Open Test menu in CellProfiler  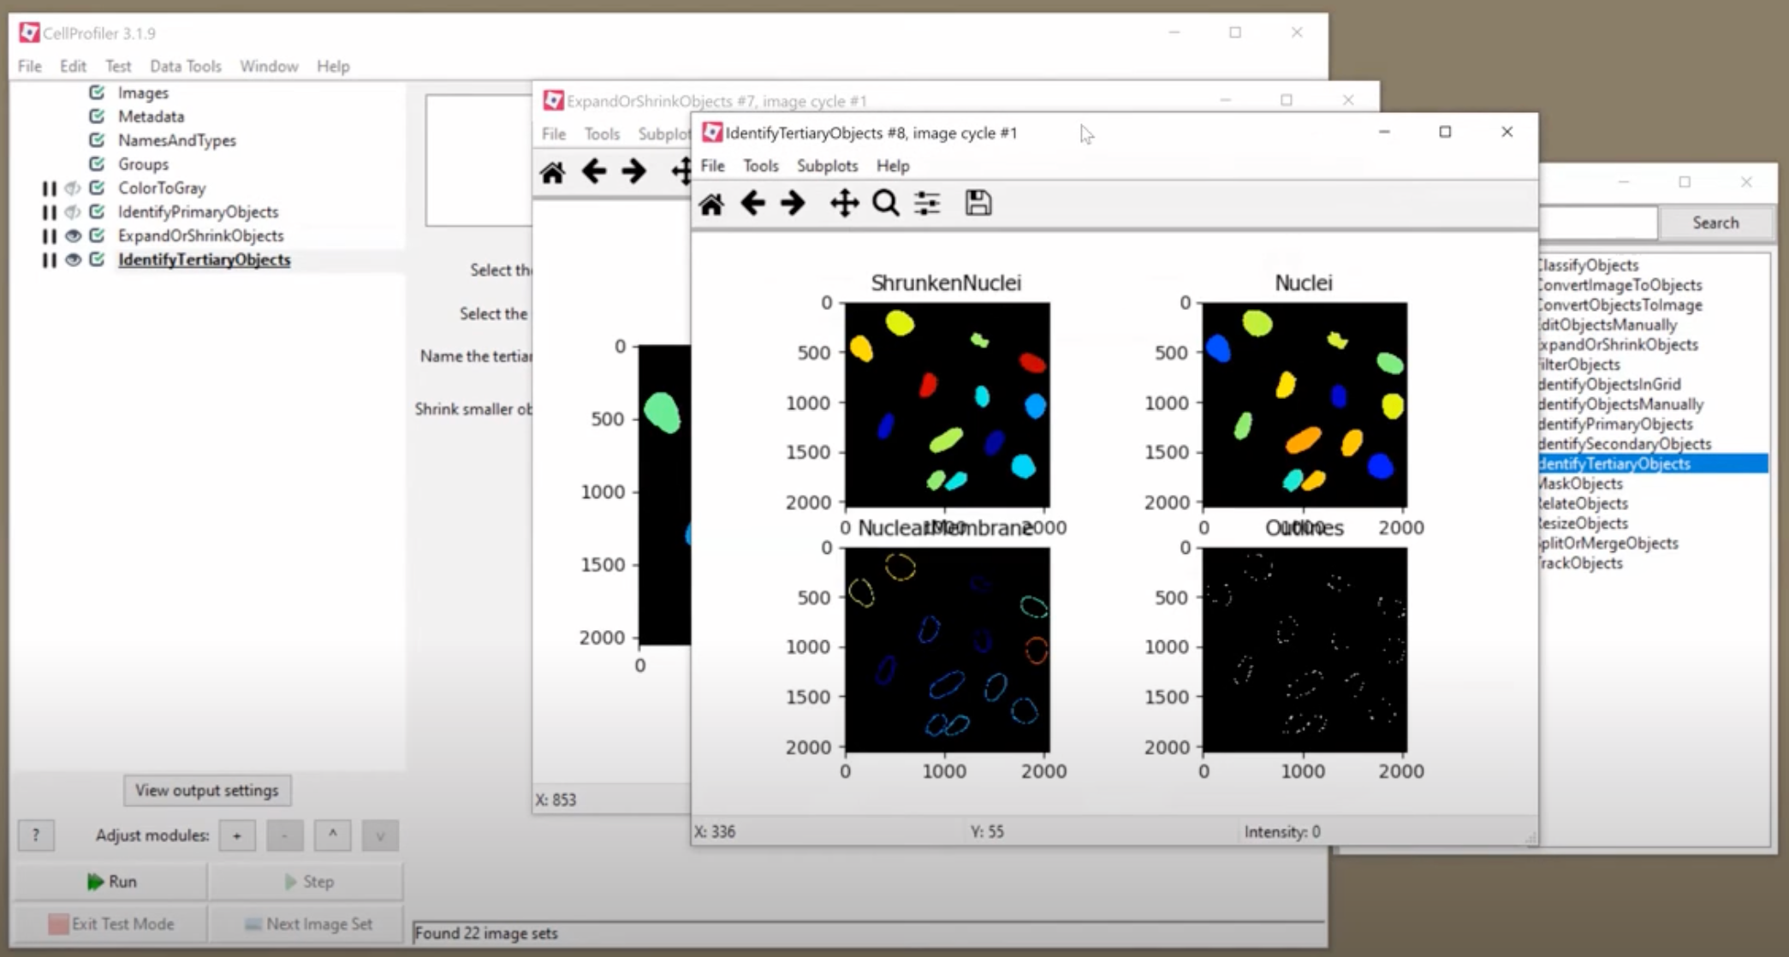point(118,66)
